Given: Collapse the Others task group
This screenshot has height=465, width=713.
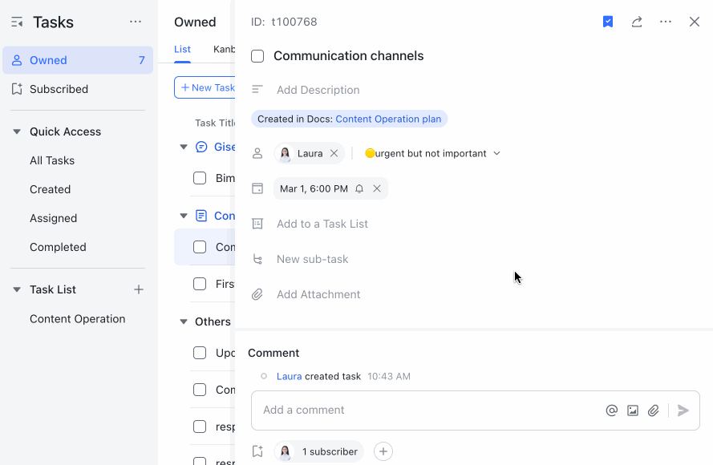Looking at the screenshot, I should click(x=183, y=321).
